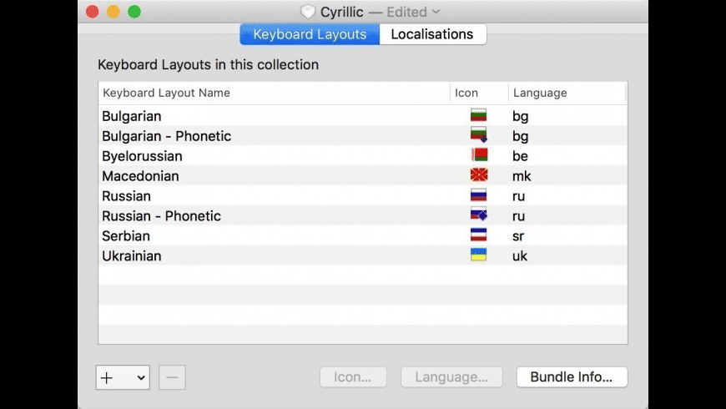Select the Russian - Phonetic flag icon

(478, 216)
